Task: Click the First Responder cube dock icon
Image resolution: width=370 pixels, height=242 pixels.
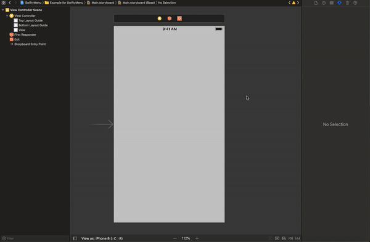Action: [170, 18]
